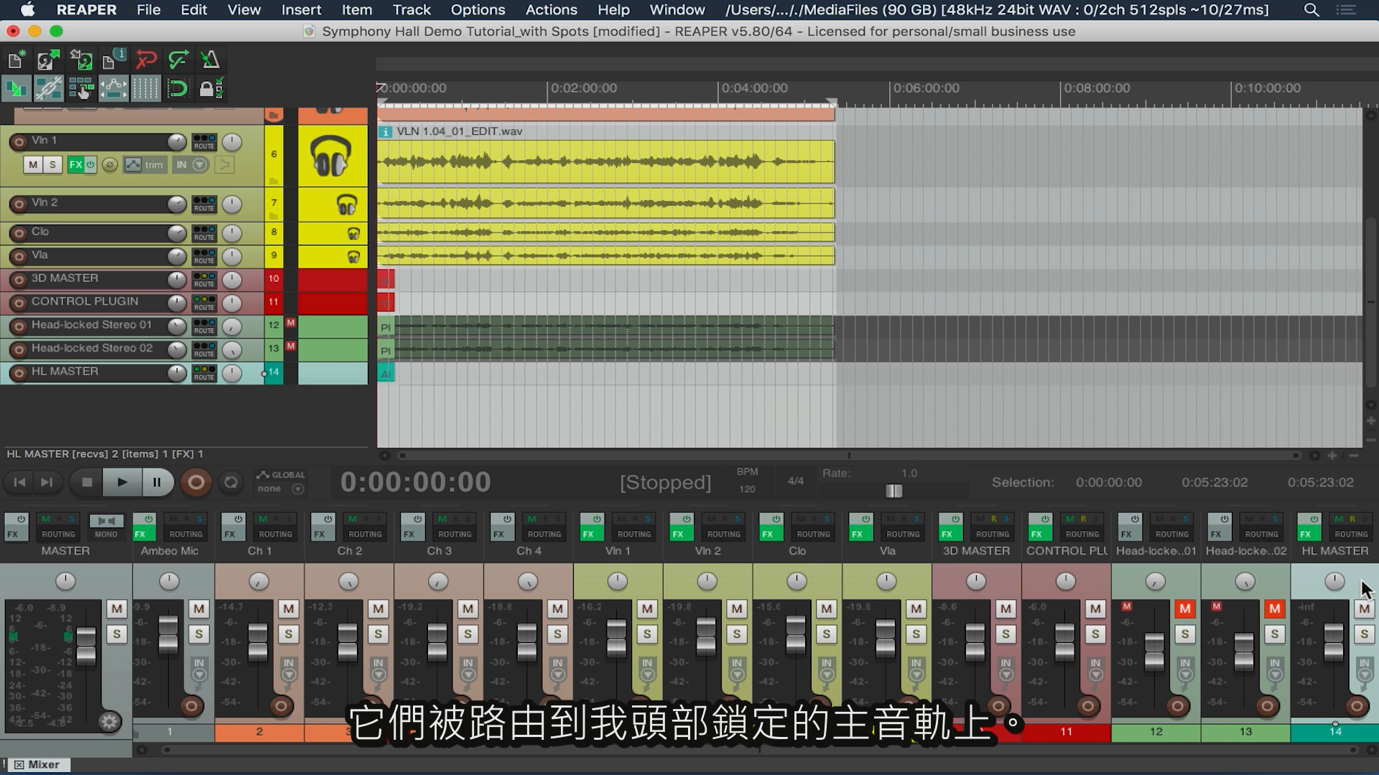Open the File menu

[149, 10]
